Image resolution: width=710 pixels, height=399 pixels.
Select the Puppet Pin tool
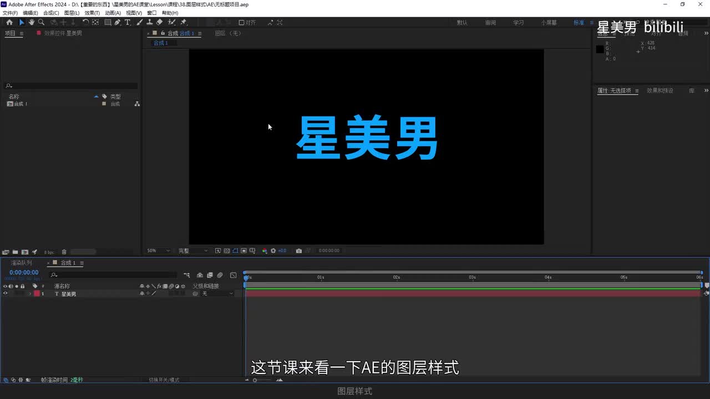[x=184, y=22]
